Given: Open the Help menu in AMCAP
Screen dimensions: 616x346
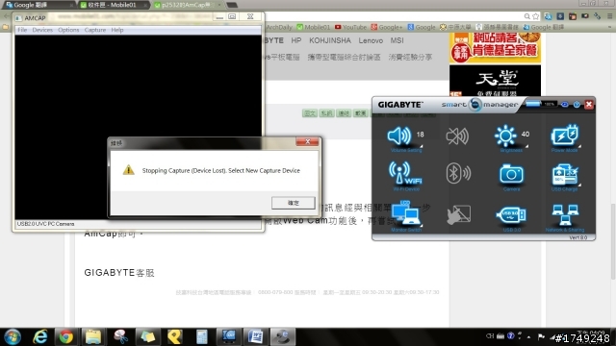Looking at the screenshot, I should coord(117,30).
